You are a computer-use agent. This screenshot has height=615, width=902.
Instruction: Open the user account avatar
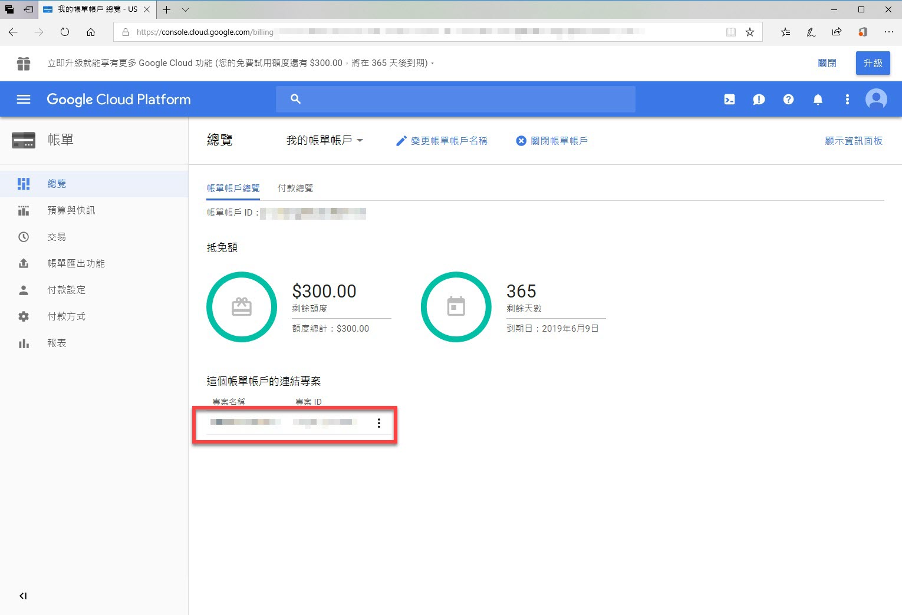click(876, 99)
